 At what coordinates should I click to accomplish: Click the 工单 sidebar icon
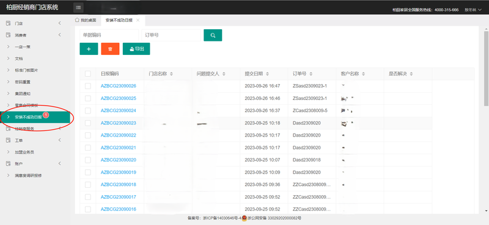8,140
